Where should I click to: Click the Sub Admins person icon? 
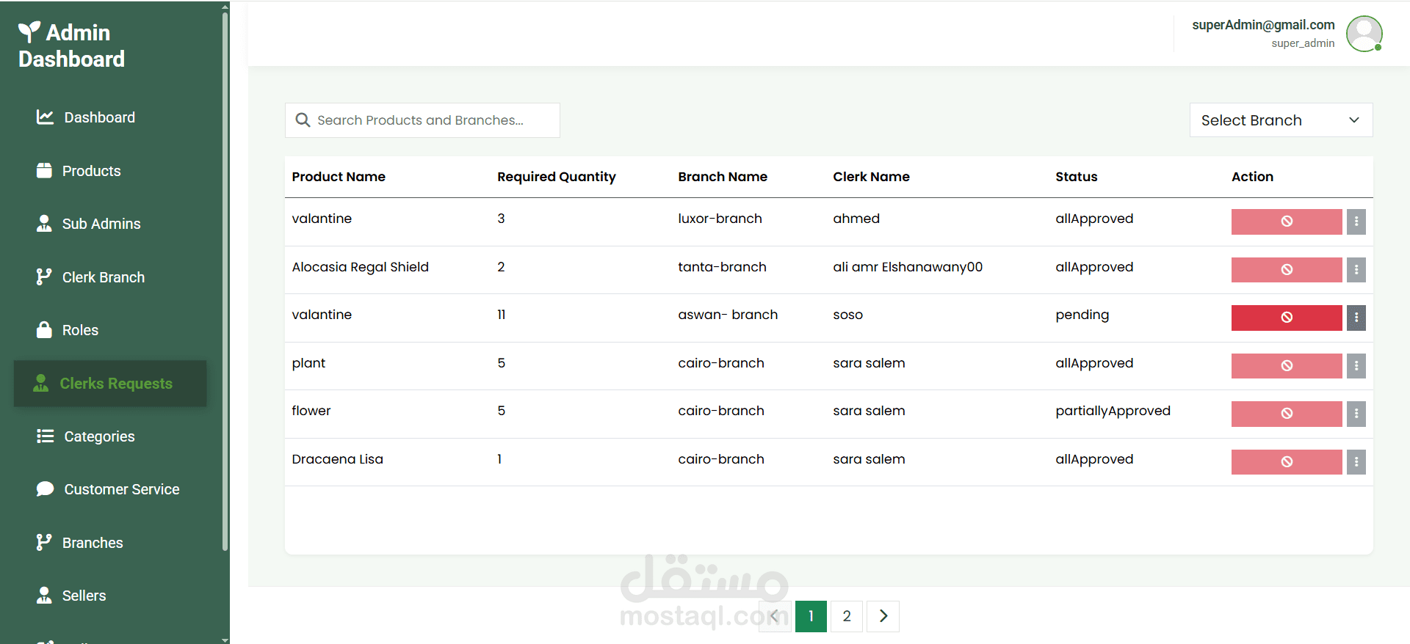(44, 224)
